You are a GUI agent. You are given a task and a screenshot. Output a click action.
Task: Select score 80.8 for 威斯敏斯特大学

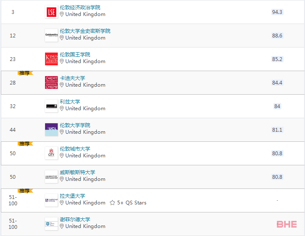tap(277, 177)
